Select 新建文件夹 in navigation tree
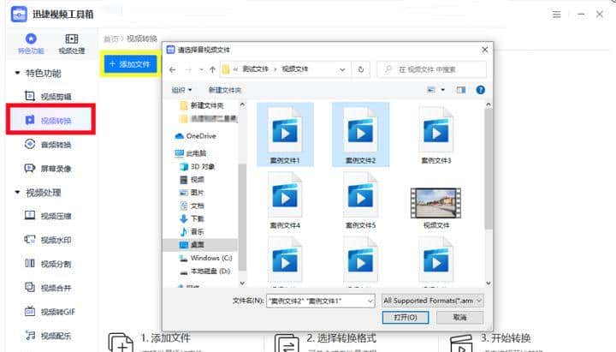Viewport: 616px width, 352px height. click(x=202, y=105)
